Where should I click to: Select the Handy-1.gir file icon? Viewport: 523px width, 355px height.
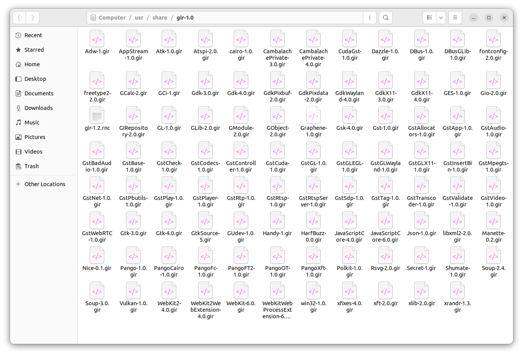click(x=277, y=221)
